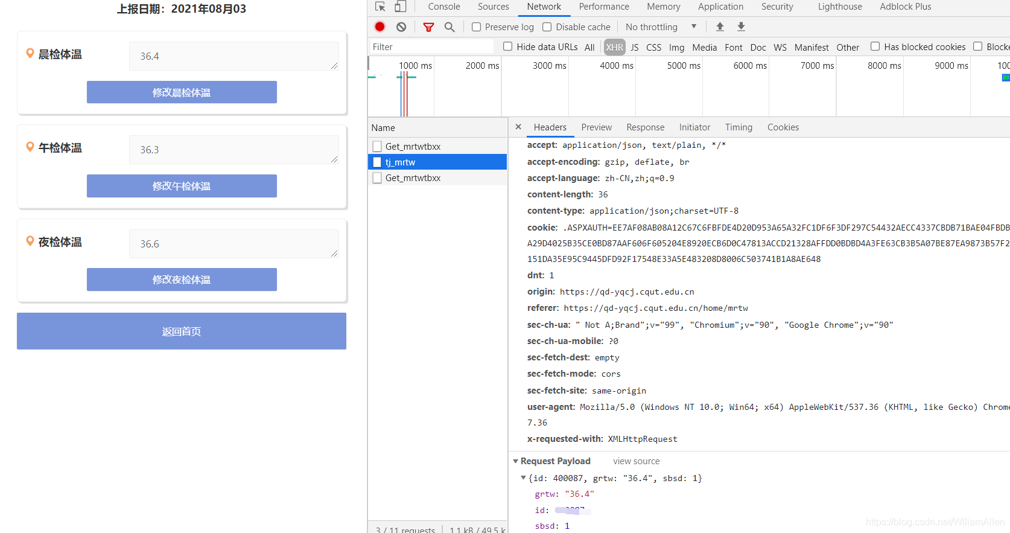Image resolution: width=1010 pixels, height=533 pixels.
Task: Stop recording network log
Action: pyautogui.click(x=380, y=27)
